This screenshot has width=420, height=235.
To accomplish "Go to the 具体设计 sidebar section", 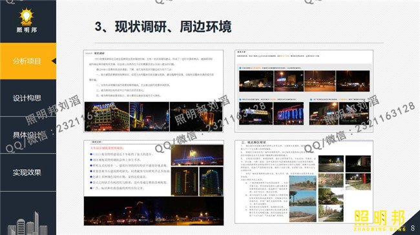I will [x=27, y=135].
